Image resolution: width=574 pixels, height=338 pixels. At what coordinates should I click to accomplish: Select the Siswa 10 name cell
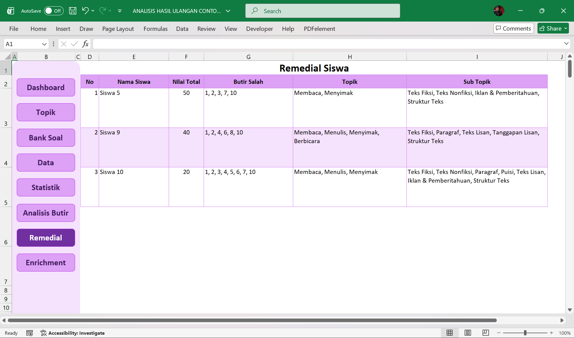tap(134, 187)
